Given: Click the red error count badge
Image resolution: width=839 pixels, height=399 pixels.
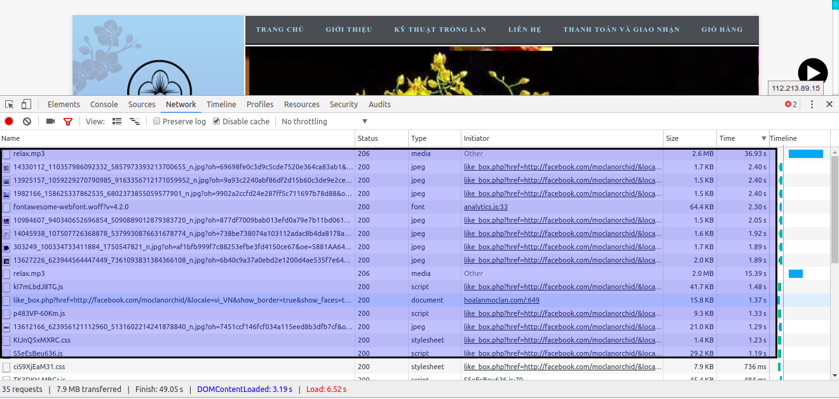Looking at the screenshot, I should [791, 105].
